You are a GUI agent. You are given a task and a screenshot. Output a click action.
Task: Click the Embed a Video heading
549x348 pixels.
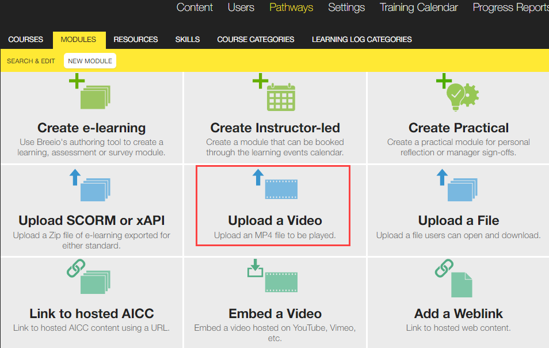pyautogui.click(x=275, y=313)
